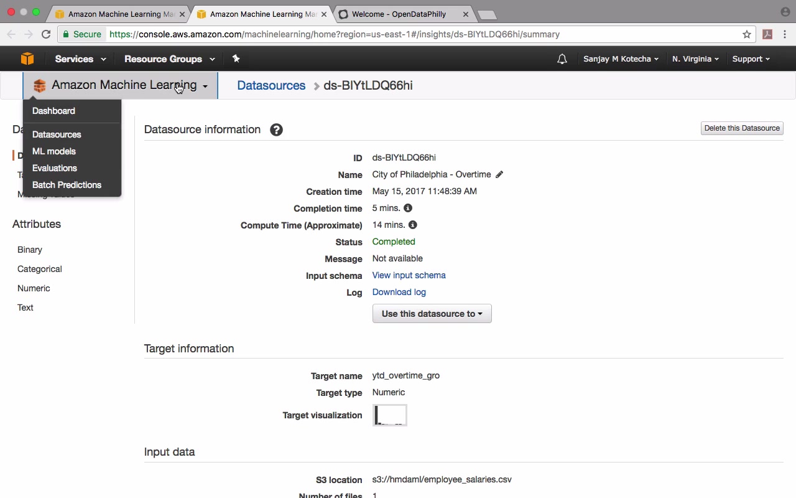Click the pin shortcut star icon

coord(236,59)
